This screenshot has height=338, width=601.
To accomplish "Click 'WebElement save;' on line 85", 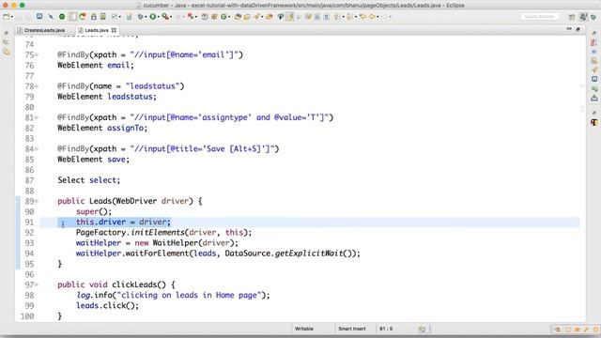I will pyautogui.click(x=94, y=160).
